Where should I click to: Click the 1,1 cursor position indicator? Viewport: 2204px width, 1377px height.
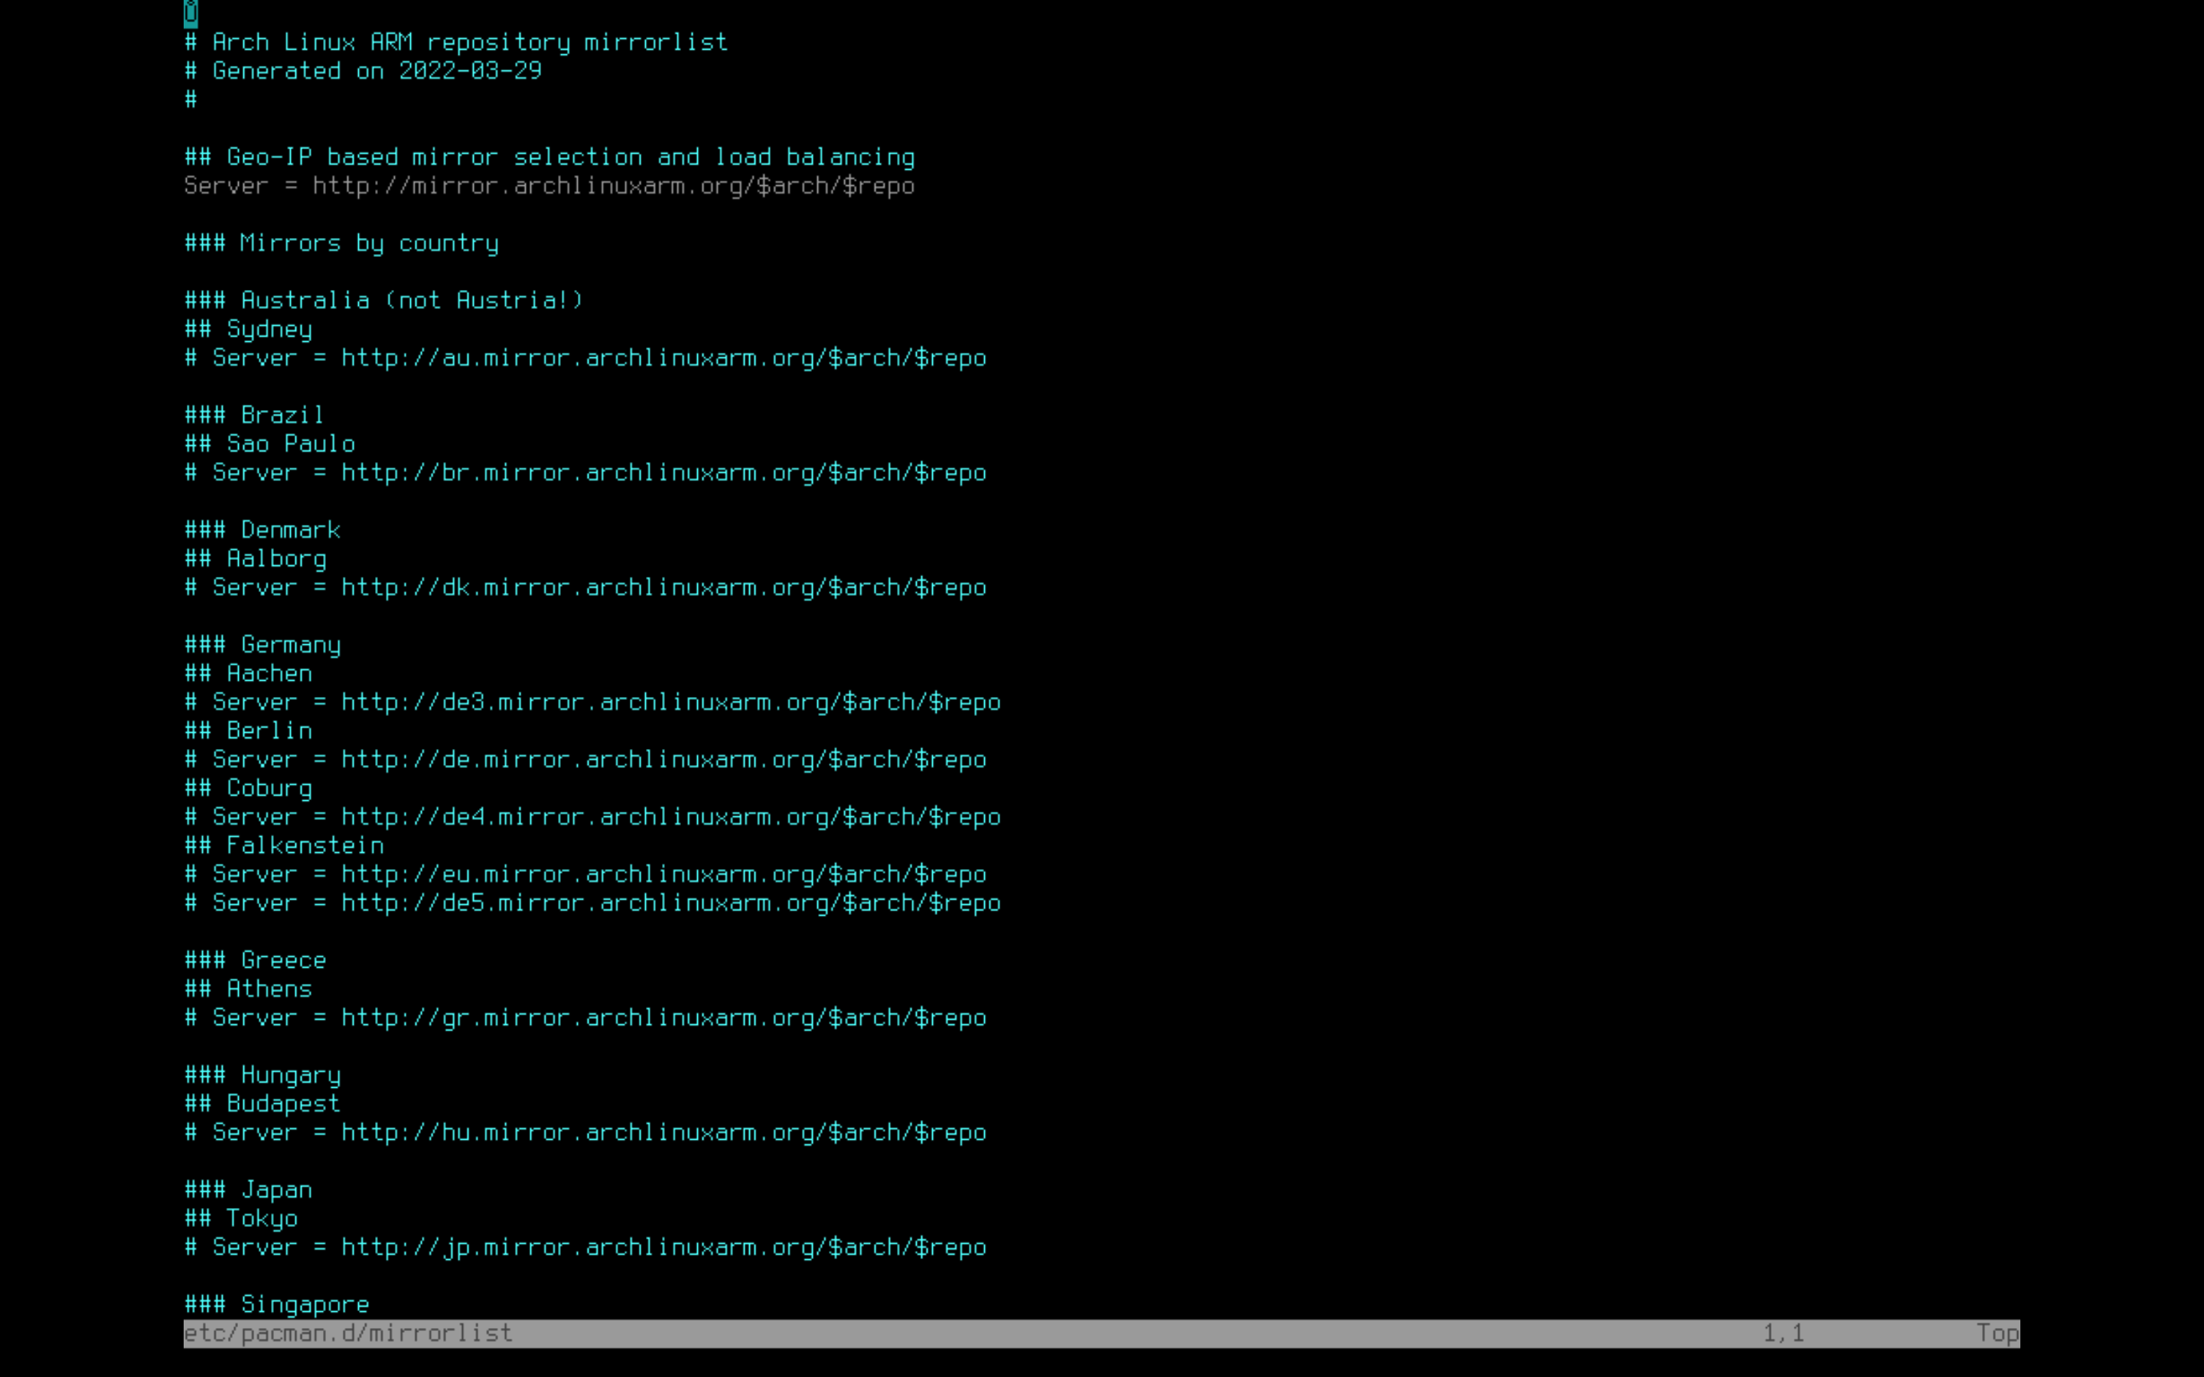(1782, 1333)
